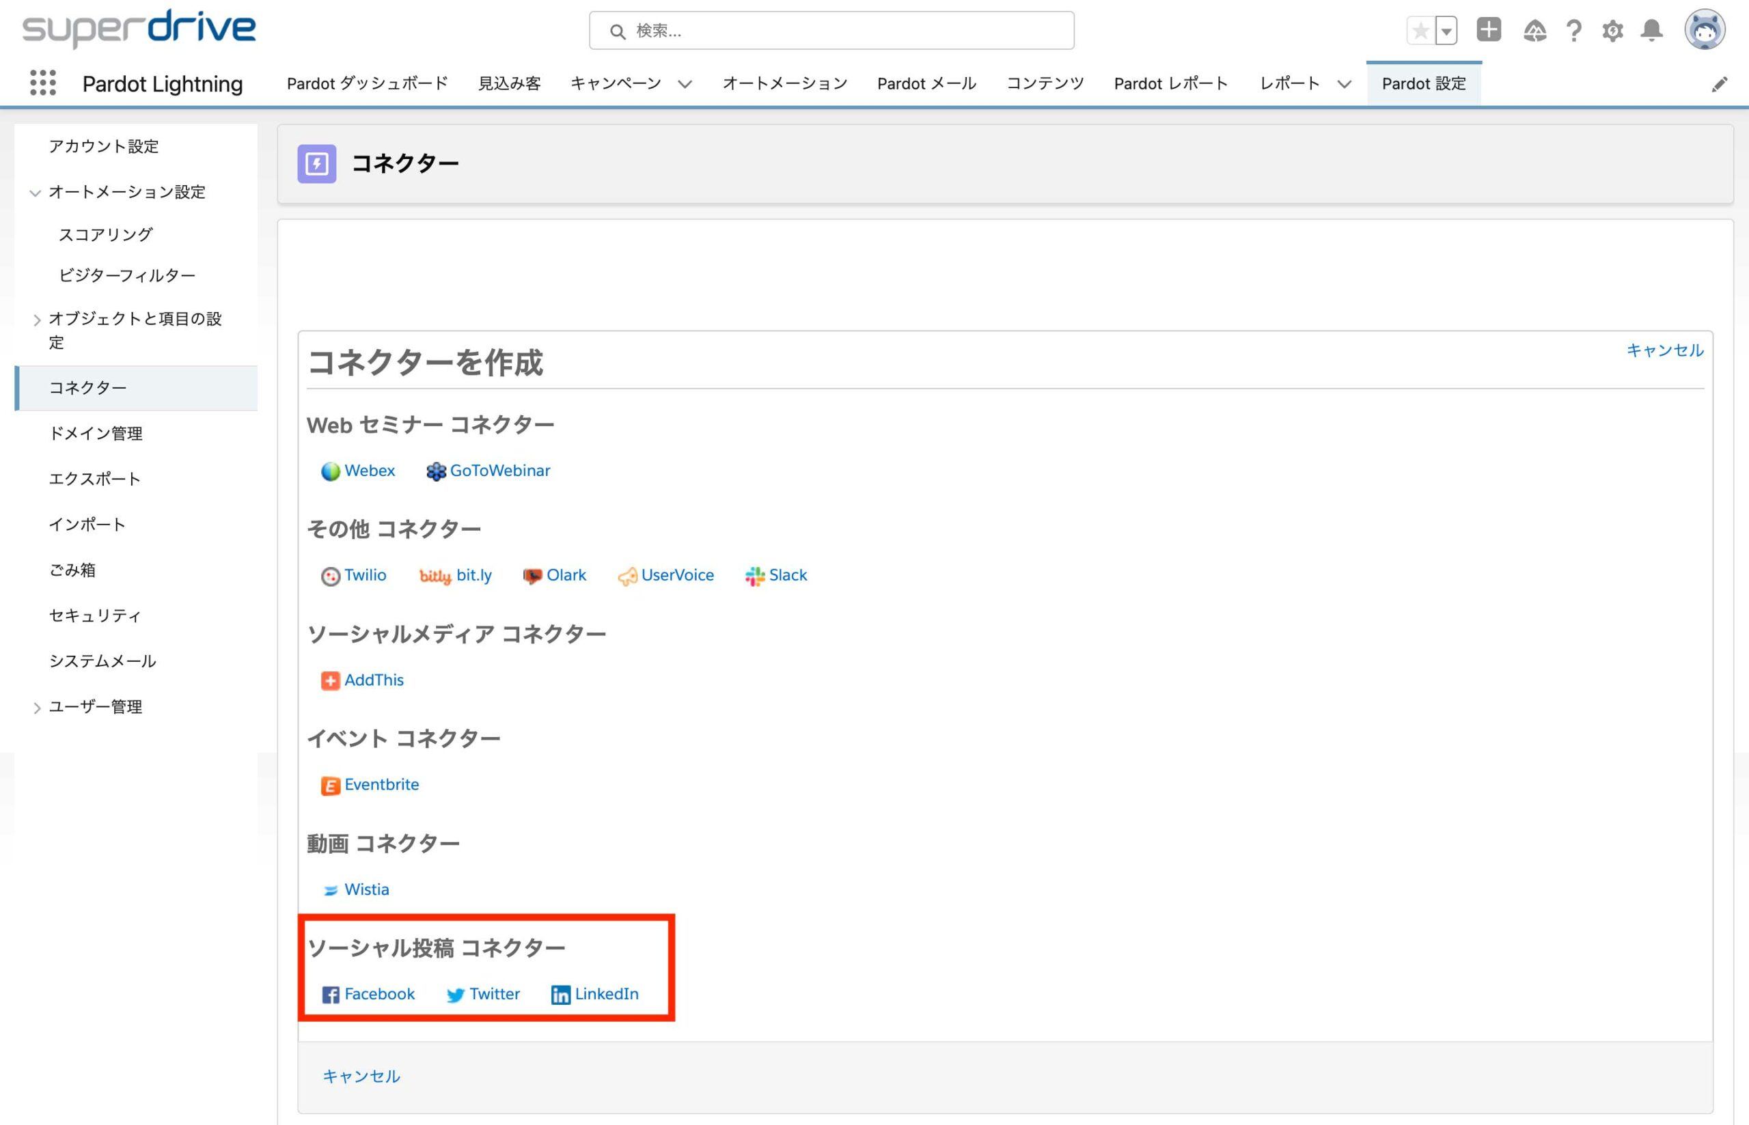Click the Wistia icon
This screenshot has height=1125, width=1749.
point(330,891)
